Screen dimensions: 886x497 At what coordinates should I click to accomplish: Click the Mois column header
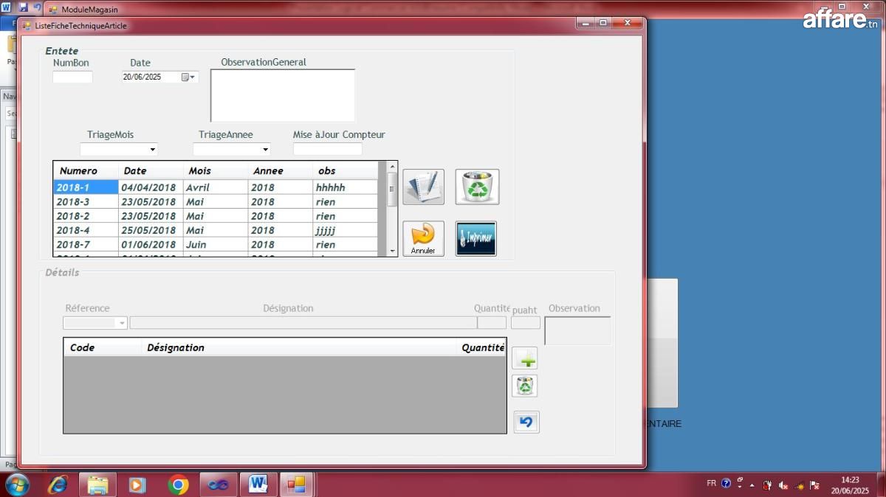coord(215,170)
